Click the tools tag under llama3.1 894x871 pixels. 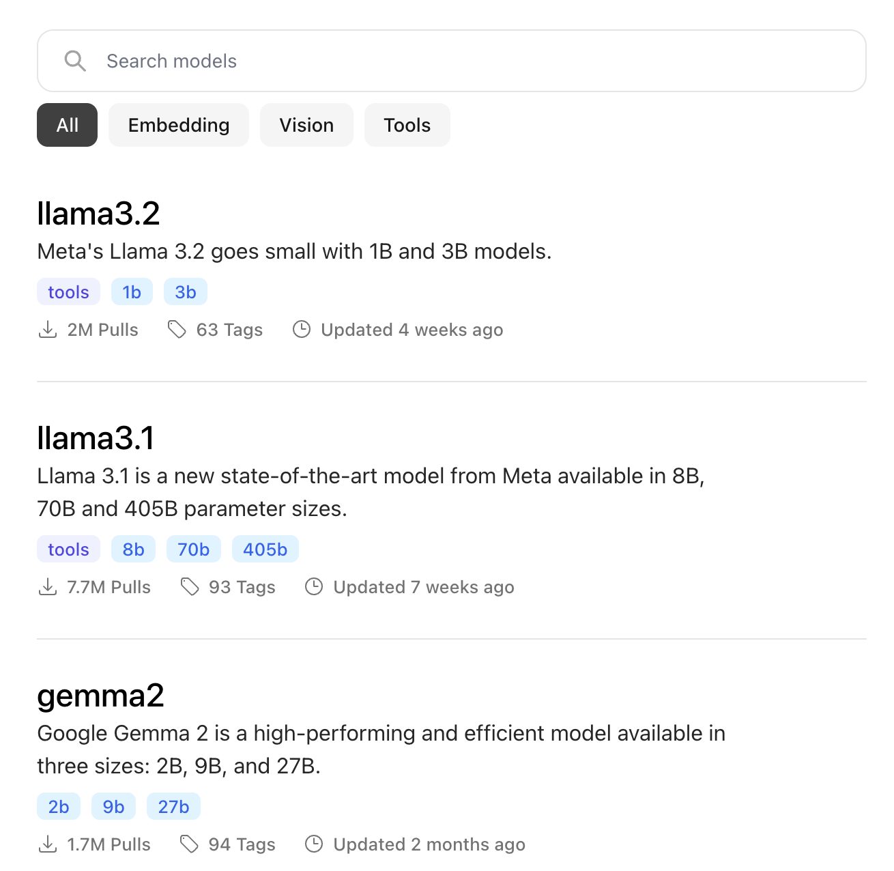point(68,549)
